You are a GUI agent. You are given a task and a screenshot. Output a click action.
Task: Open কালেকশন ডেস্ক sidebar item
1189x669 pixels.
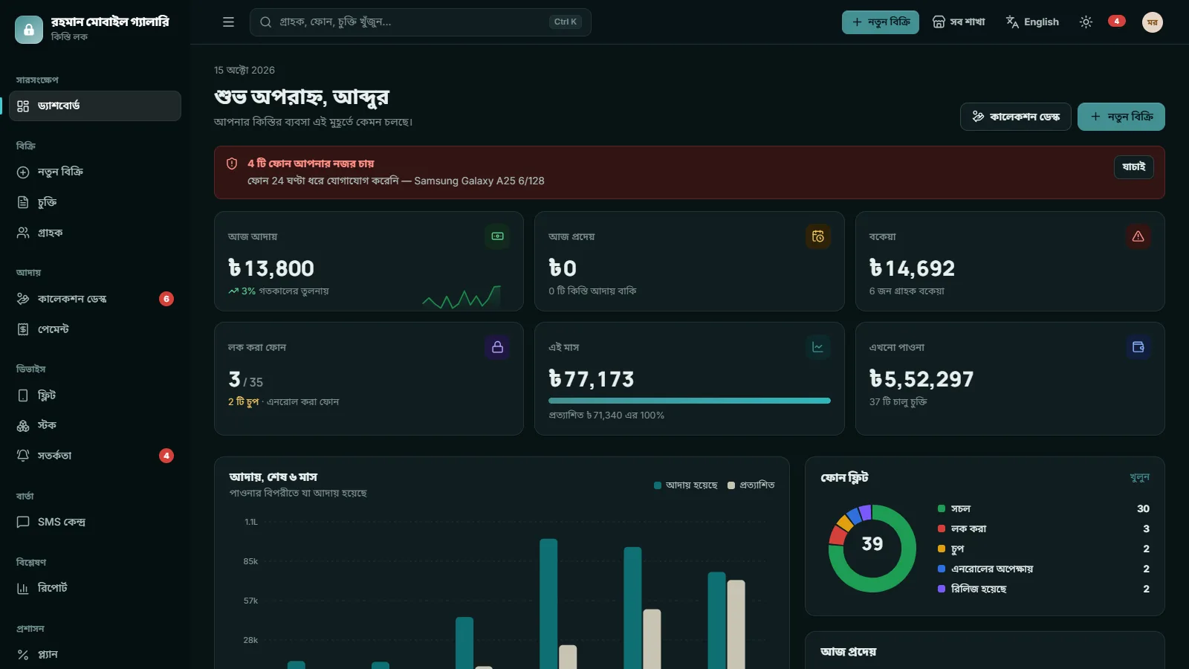pos(95,299)
